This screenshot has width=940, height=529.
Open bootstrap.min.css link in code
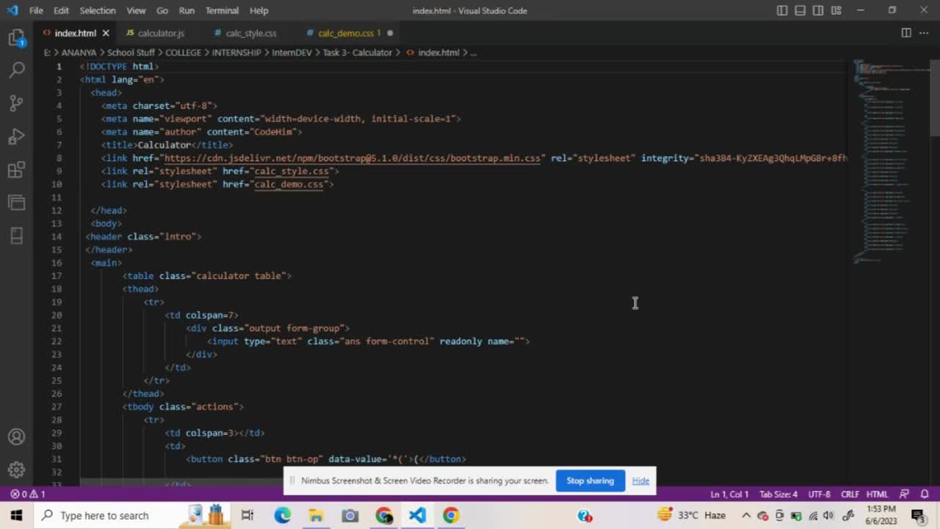[x=352, y=158]
